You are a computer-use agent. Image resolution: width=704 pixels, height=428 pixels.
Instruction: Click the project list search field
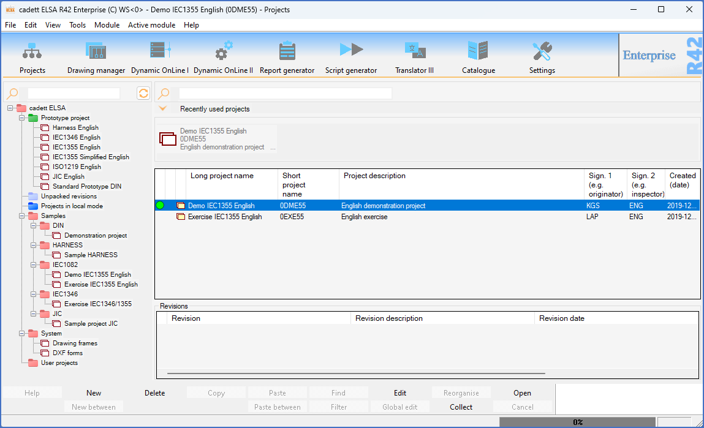(286, 93)
